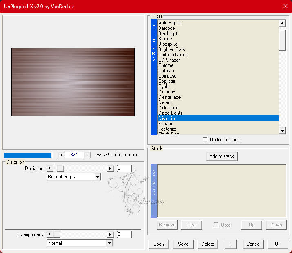
Task: Open the Repeat edges dropdown
Action: point(97,177)
